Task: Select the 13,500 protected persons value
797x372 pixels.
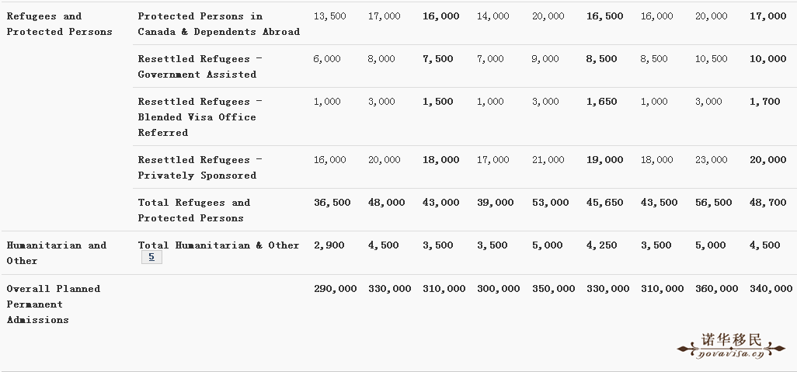Action: click(x=330, y=16)
